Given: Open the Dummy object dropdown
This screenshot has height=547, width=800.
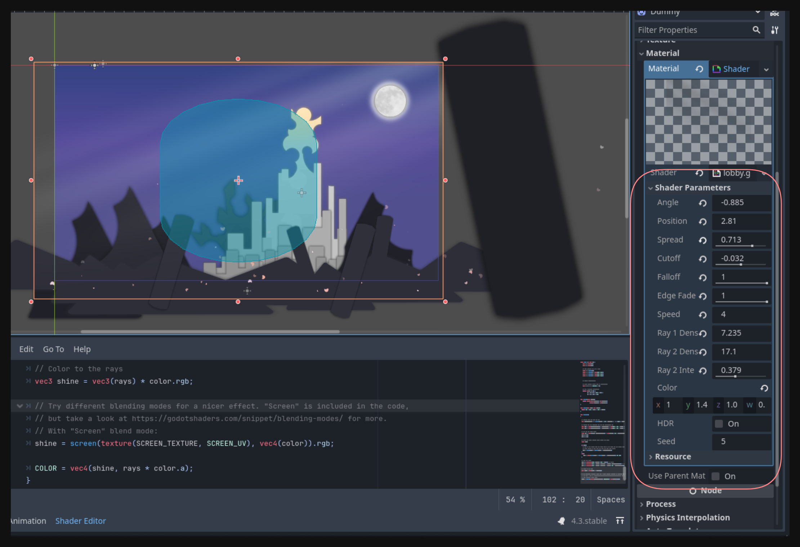Looking at the screenshot, I should tap(758, 13).
